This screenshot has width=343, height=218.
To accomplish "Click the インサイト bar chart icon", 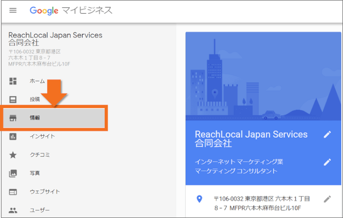I will click(x=13, y=137).
